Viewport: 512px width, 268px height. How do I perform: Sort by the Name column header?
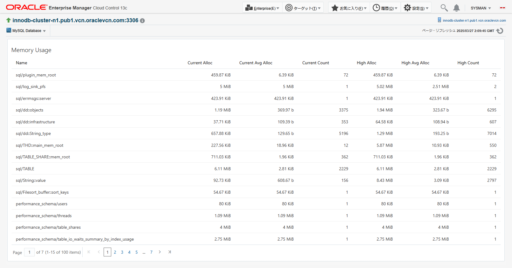tap(22, 63)
